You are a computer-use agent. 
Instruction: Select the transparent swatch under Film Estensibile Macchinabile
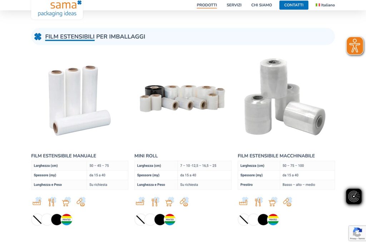pos(243,219)
